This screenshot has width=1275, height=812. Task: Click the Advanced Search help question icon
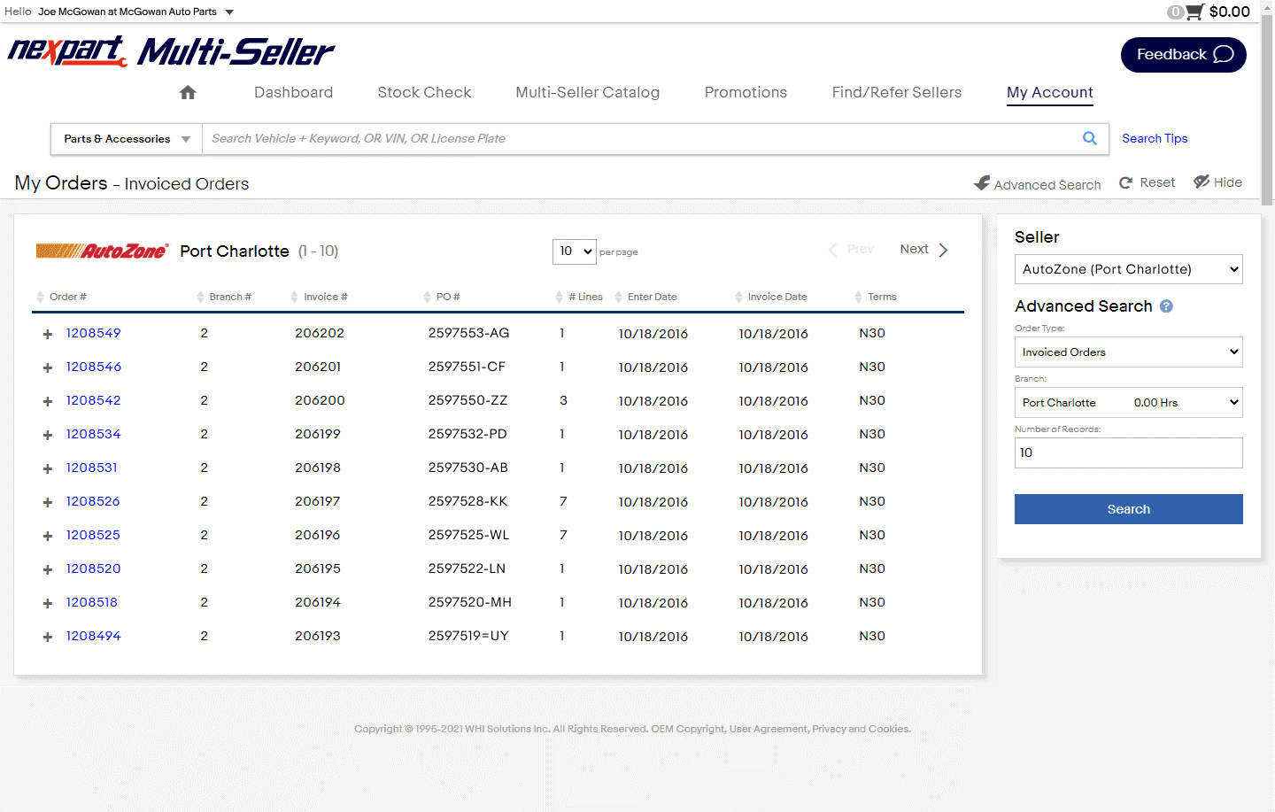[x=1166, y=306]
